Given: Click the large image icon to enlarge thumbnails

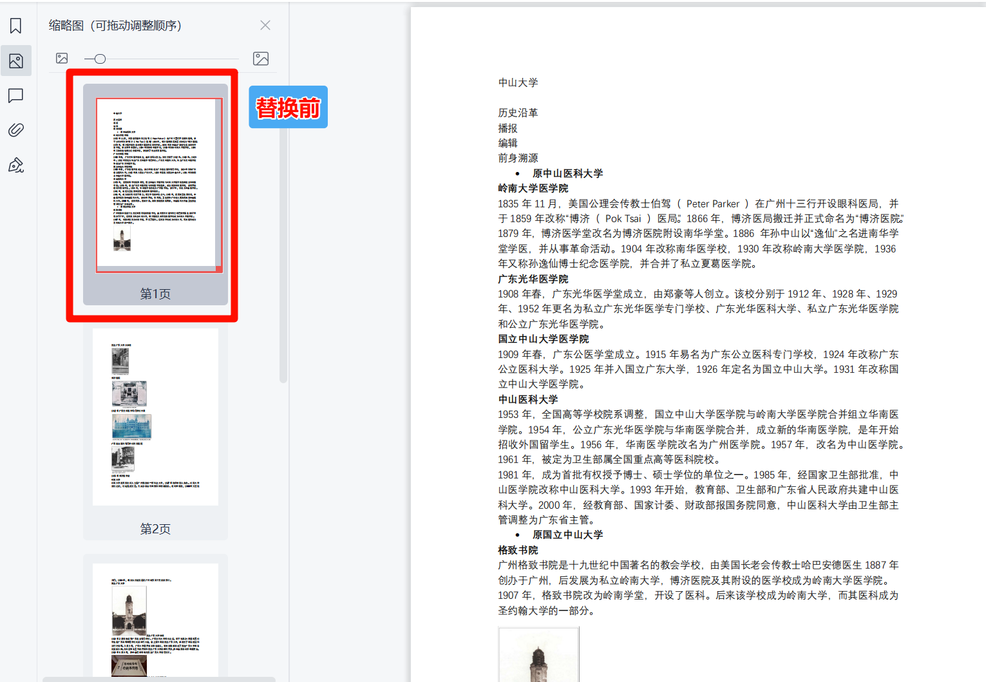Looking at the screenshot, I should click(261, 59).
